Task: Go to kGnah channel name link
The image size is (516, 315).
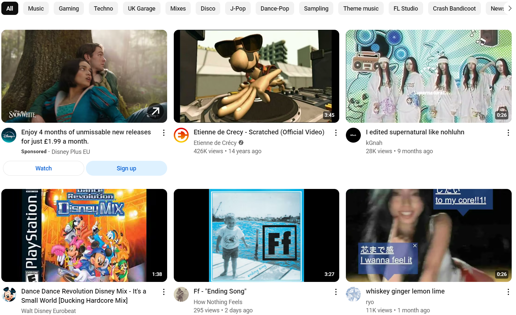Action: pos(374,143)
